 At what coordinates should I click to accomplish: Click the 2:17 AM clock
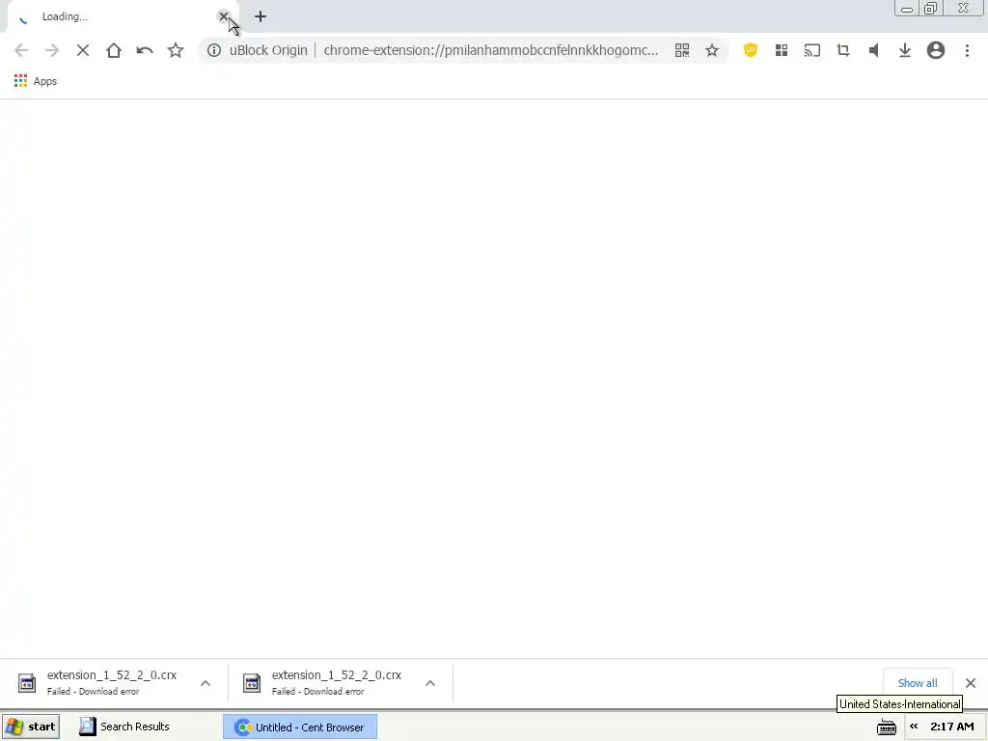click(x=952, y=727)
